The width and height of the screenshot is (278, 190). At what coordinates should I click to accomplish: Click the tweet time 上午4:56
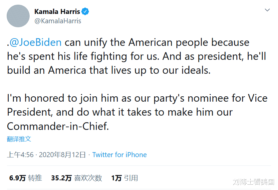click(20, 155)
